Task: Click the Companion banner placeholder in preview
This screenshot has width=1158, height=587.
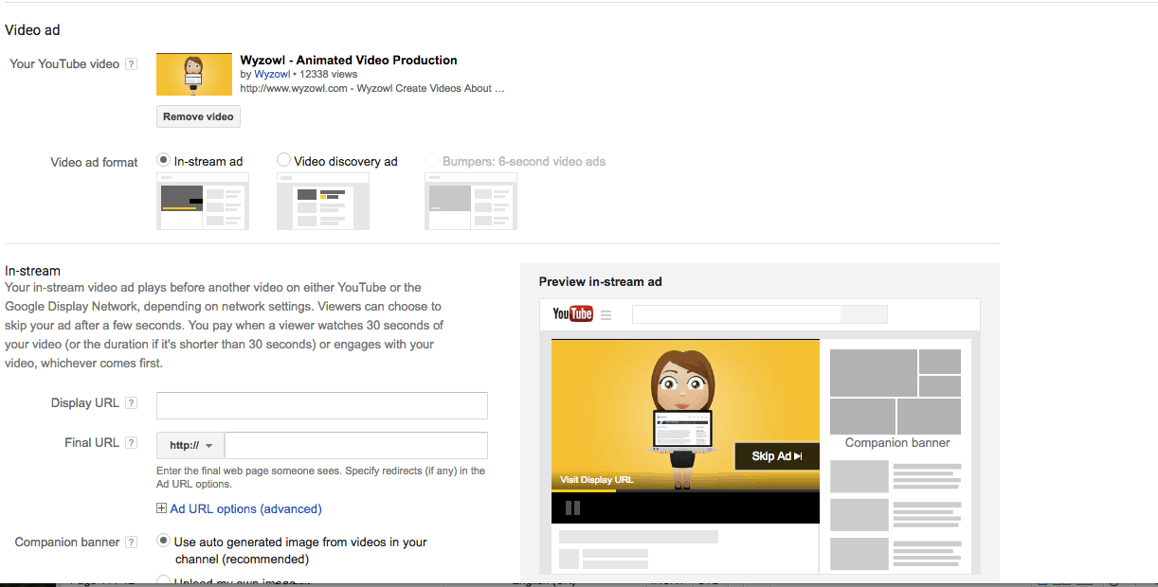Action: [896, 392]
